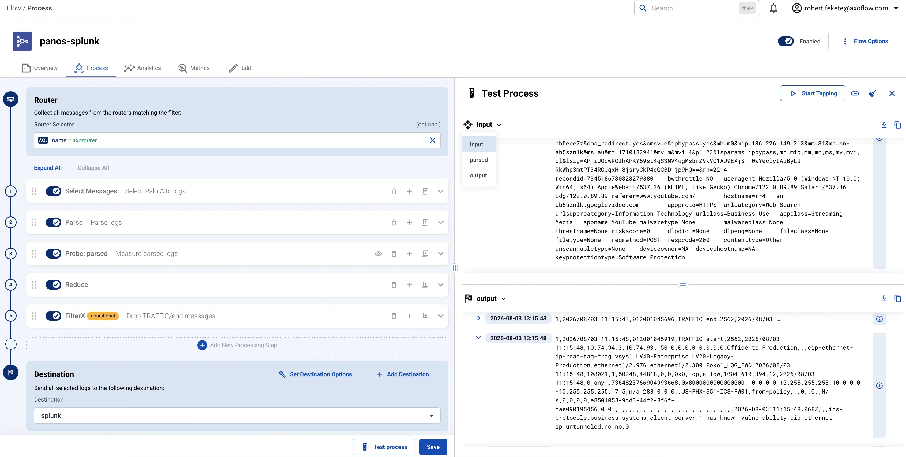The width and height of the screenshot is (906, 457).
Task: Disable the Probe: parsed step
Action: (x=54, y=254)
